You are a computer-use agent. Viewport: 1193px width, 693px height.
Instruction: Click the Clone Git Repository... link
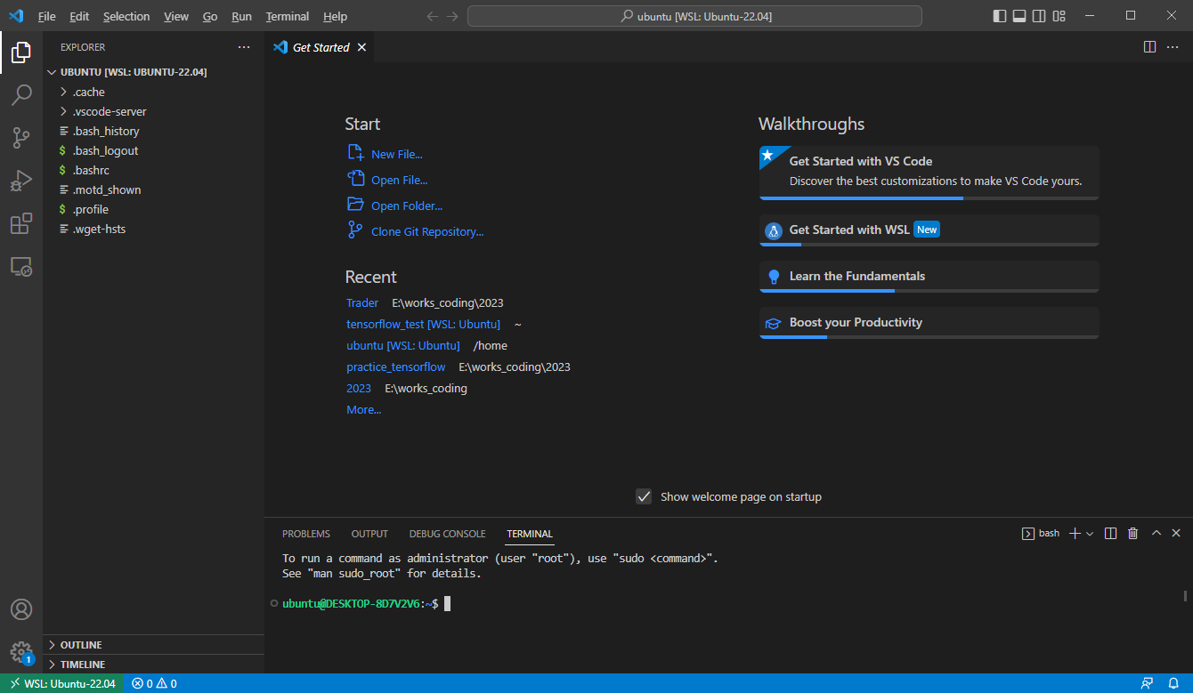click(427, 231)
